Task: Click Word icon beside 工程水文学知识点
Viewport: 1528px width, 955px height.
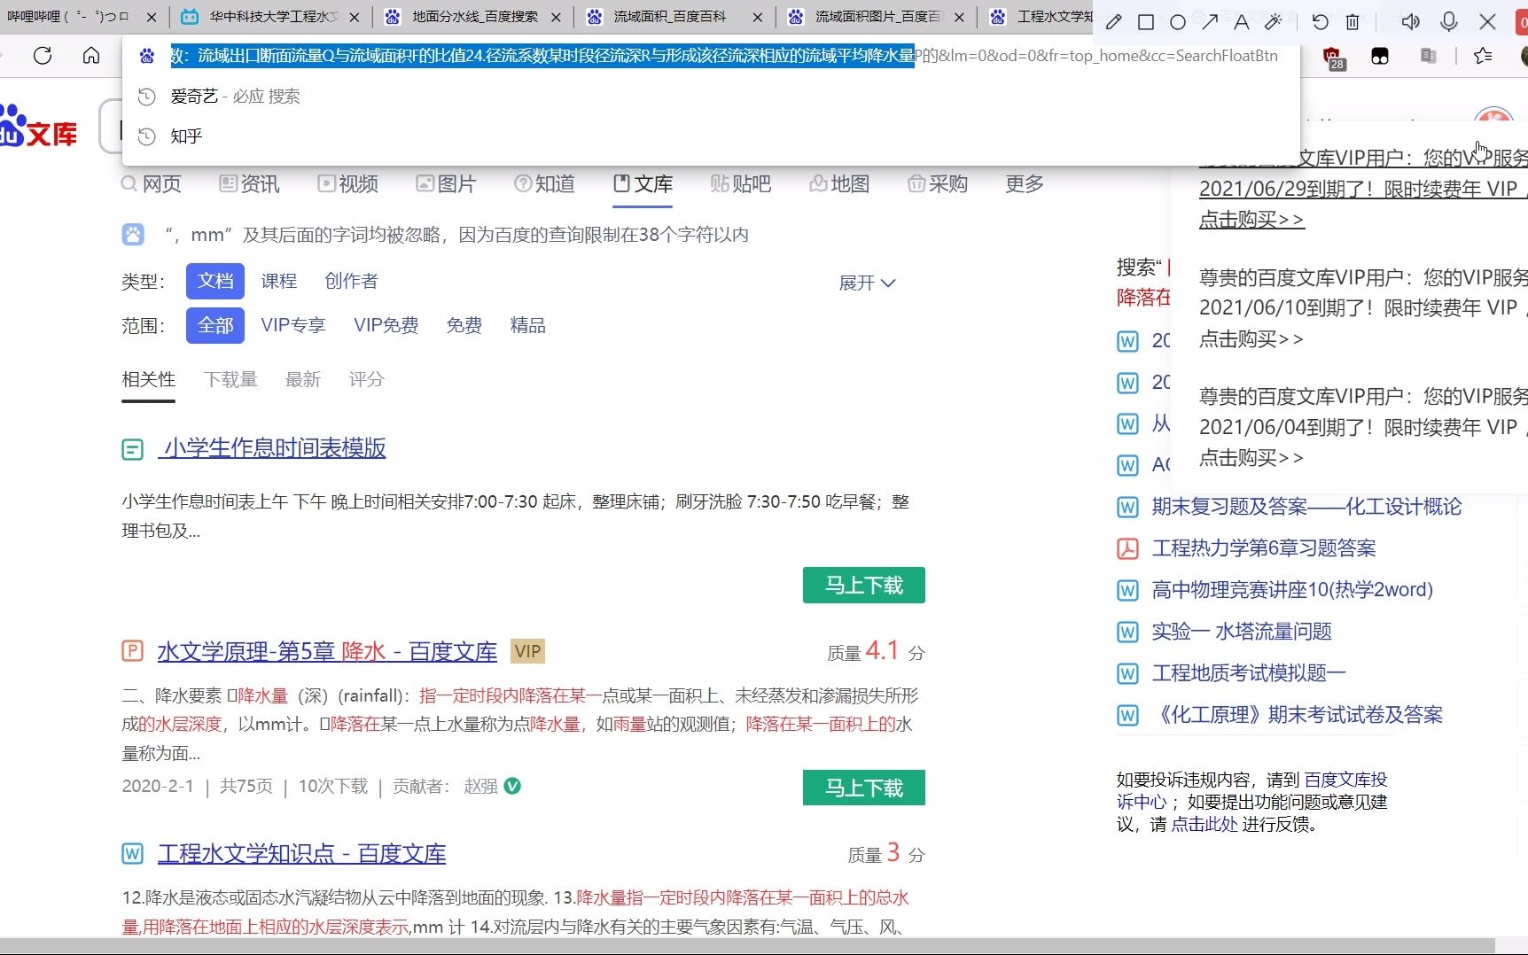Action: tap(132, 853)
